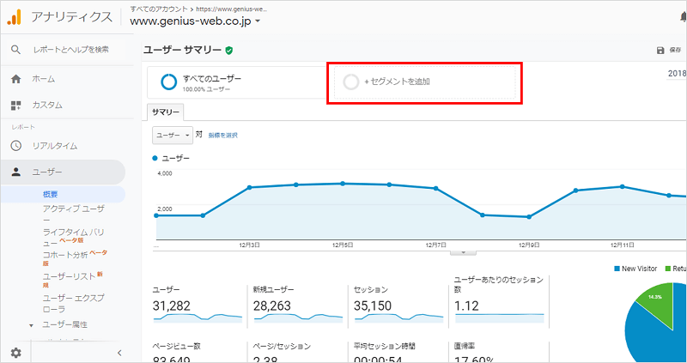Open ライフタイム バリュー report

coord(73,237)
